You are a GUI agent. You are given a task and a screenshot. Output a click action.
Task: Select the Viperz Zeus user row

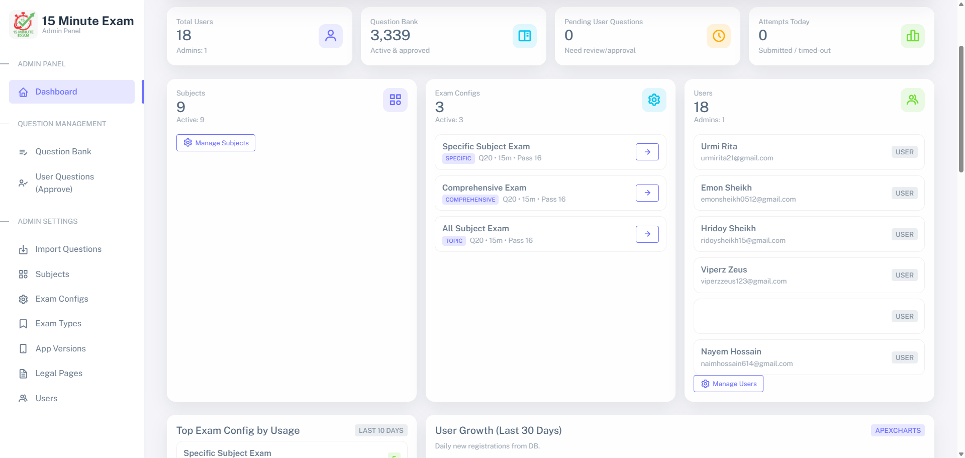coord(809,275)
